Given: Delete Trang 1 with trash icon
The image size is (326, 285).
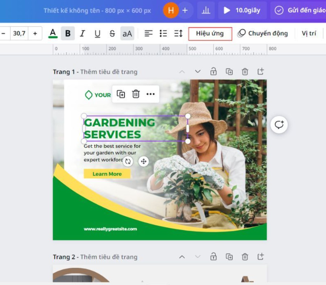Looking at the screenshot, I should click(245, 72).
